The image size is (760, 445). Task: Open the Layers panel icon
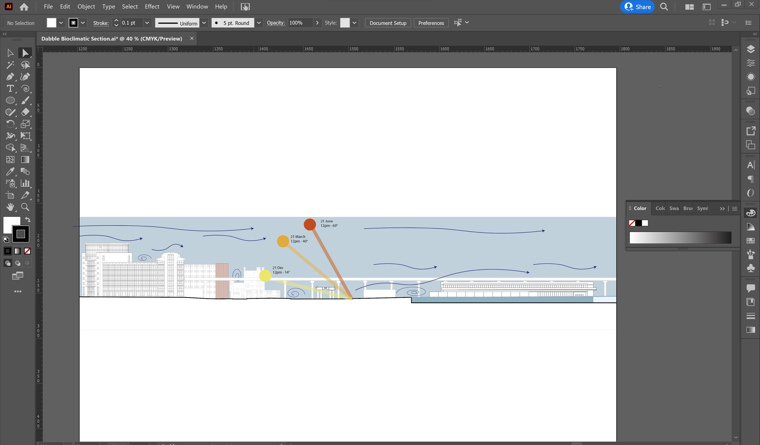[x=751, y=49]
